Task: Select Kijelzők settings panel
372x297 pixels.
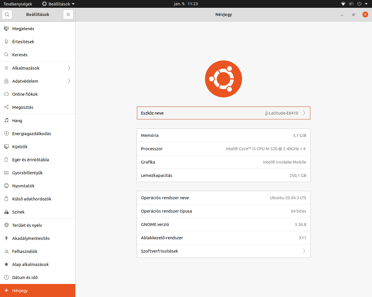Action: [x=38, y=146]
